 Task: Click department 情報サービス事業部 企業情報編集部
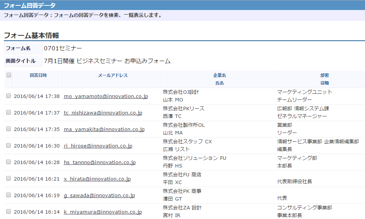click(318, 142)
